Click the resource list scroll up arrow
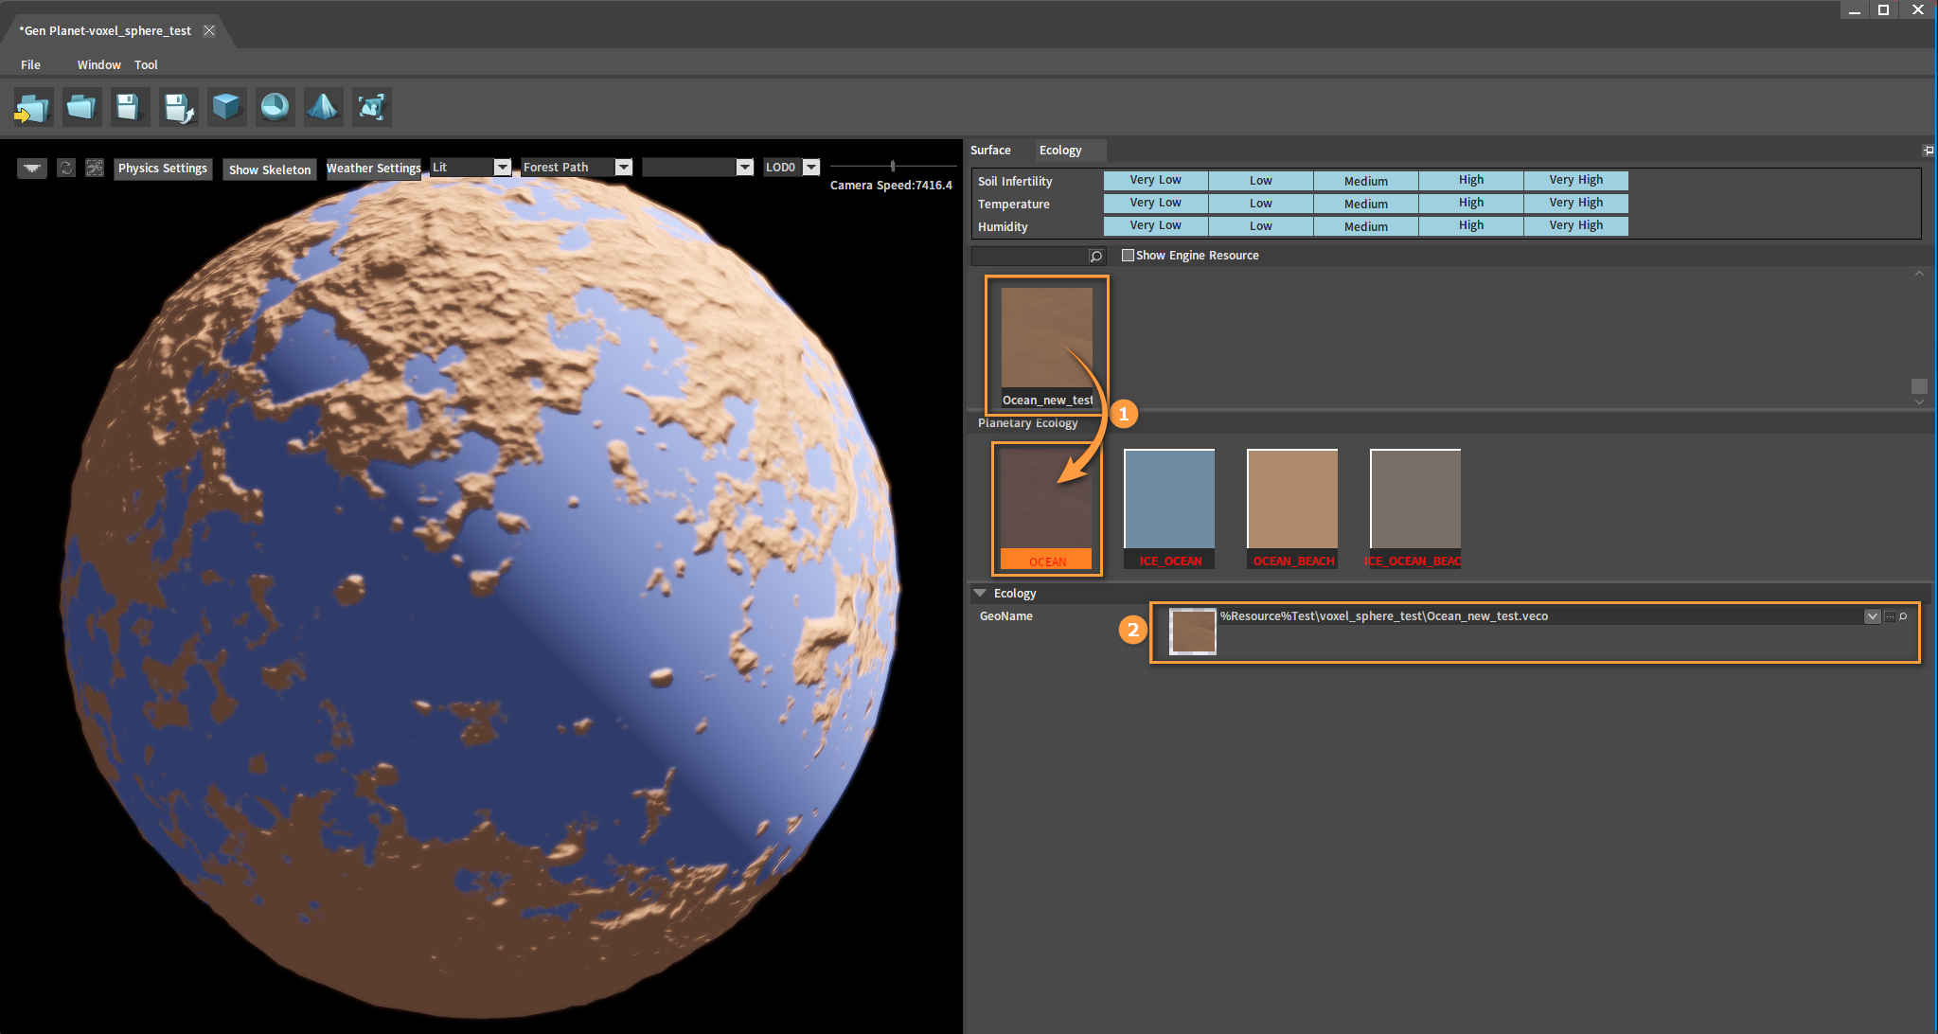The image size is (1938, 1034). (1919, 274)
